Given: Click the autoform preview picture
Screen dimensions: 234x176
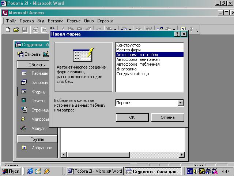Looking at the screenshot, I should [83, 55].
